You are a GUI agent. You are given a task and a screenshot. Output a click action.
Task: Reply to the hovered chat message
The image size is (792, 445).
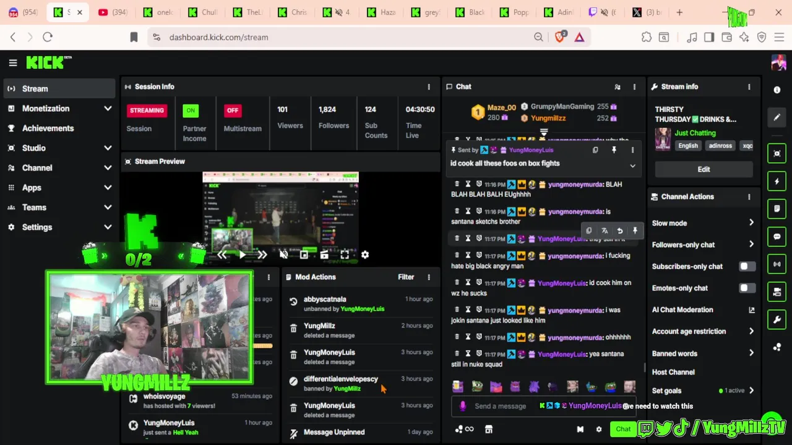pyautogui.click(x=620, y=231)
